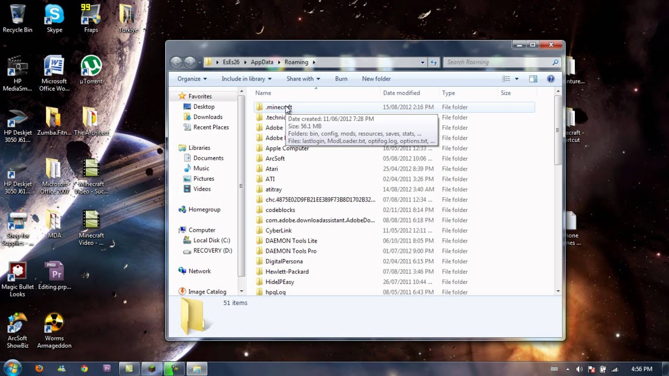The width and height of the screenshot is (669, 376).
Task: Open Firefox from the taskbar
Action: (39, 368)
